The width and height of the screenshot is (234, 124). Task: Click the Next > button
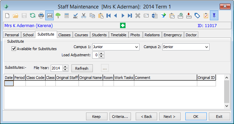pos(170,117)
